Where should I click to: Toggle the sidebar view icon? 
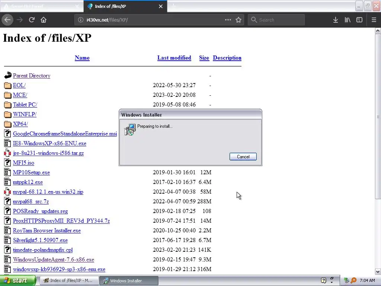[x=359, y=20]
